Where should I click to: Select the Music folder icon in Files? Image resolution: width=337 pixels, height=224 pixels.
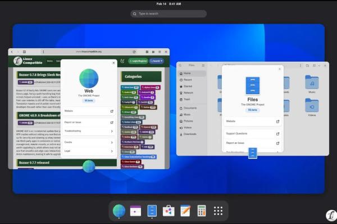pos(312,82)
